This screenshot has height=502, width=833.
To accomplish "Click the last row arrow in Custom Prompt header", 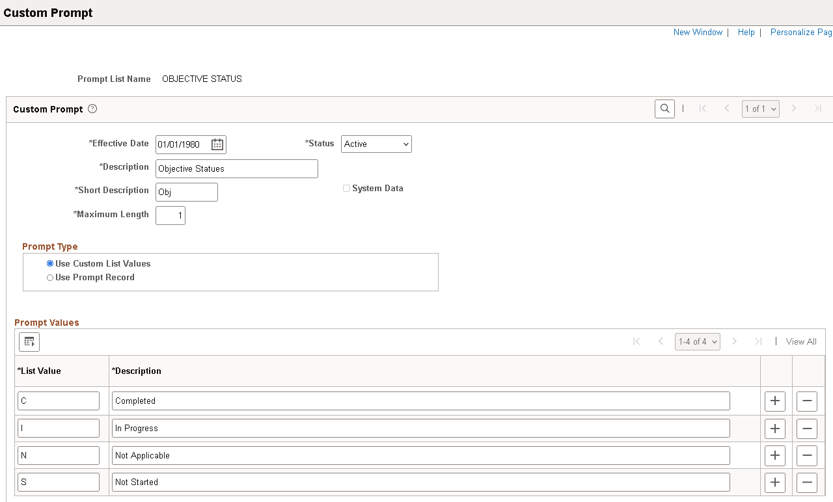I will (x=817, y=108).
